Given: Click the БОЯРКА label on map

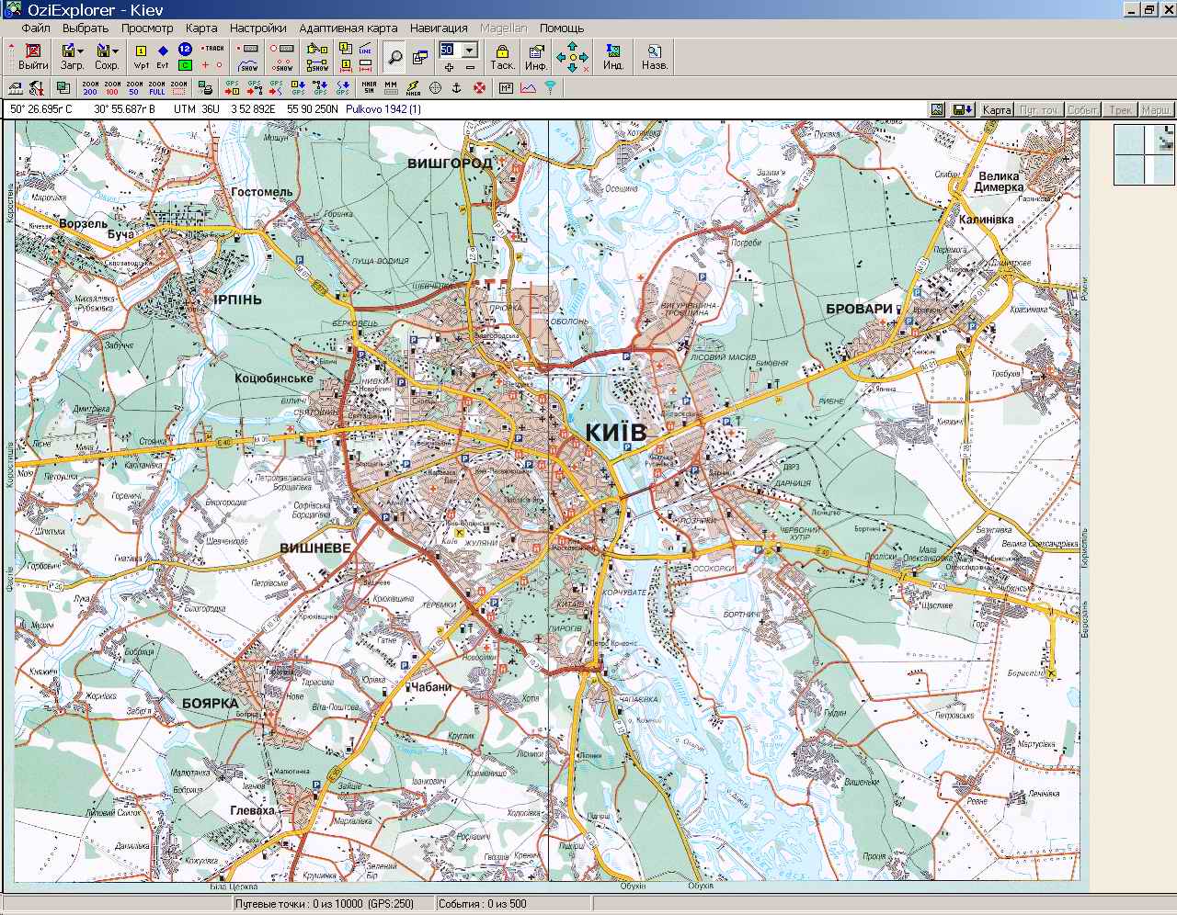Looking at the screenshot, I should (211, 702).
